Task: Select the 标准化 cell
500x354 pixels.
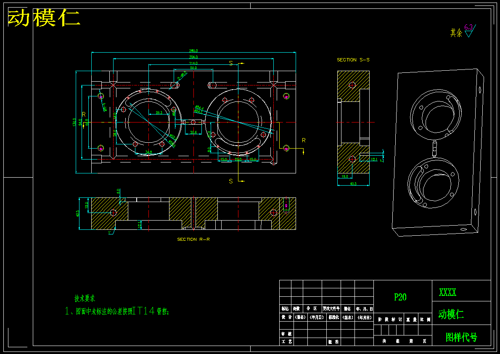Action: coord(333,317)
